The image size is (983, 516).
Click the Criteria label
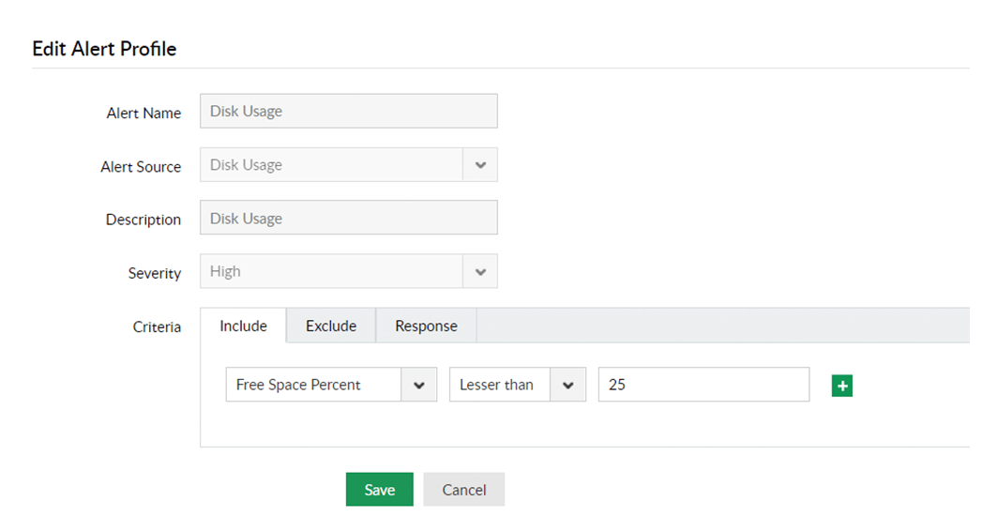point(157,327)
